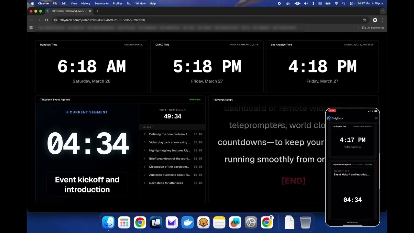Click the 5:18 PM CDMX clock
Image resolution: width=414 pixels, height=233 pixels.
207,67
